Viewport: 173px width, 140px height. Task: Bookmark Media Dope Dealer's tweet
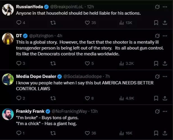156,98
